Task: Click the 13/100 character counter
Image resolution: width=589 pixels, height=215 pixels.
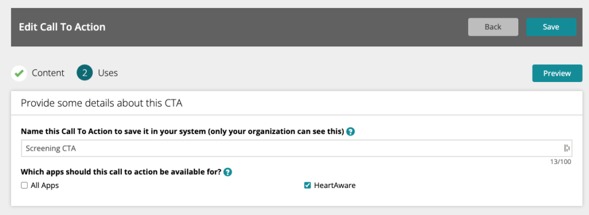Action: click(x=561, y=162)
